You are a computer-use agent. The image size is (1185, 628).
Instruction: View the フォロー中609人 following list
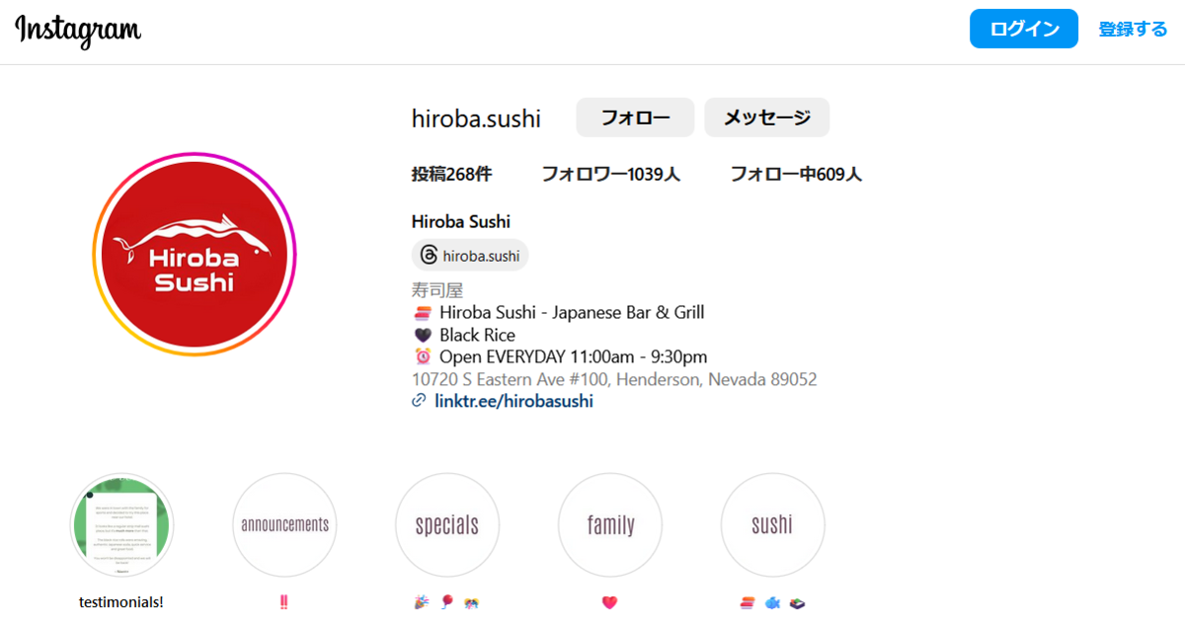click(x=796, y=175)
